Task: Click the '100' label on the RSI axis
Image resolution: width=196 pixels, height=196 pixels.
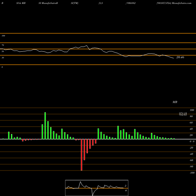Action: 3,36
